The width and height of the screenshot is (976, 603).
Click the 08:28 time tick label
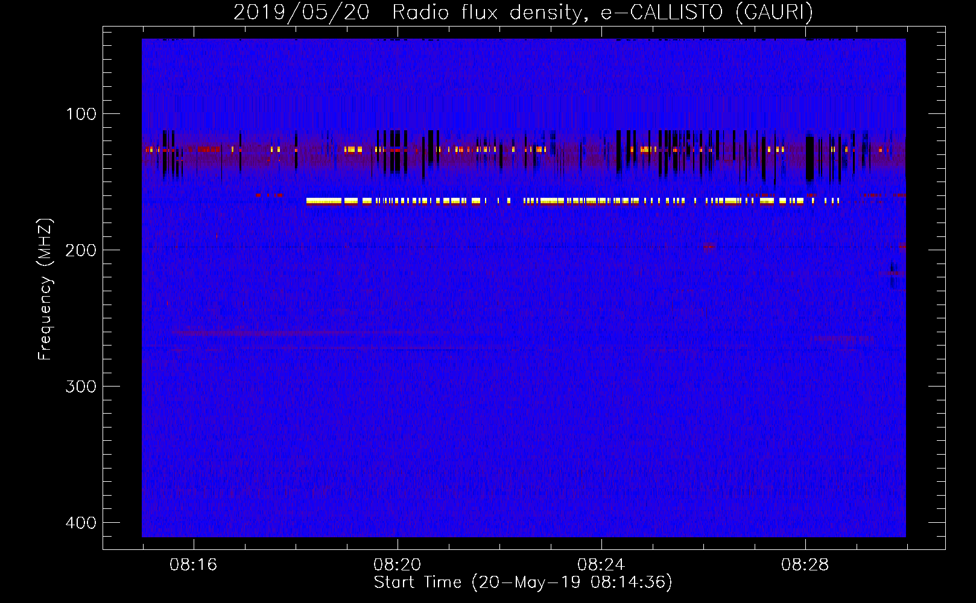[x=805, y=565]
